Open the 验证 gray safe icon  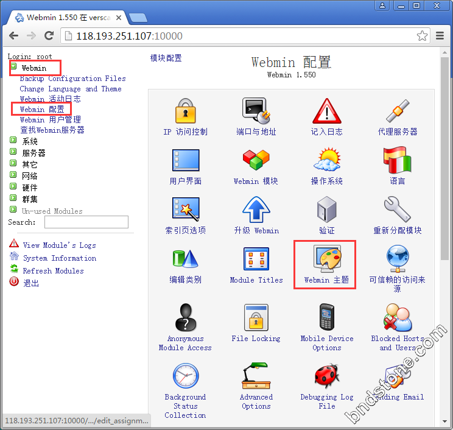[327, 210]
